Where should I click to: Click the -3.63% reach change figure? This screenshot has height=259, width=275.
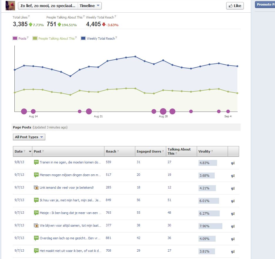(112, 25)
